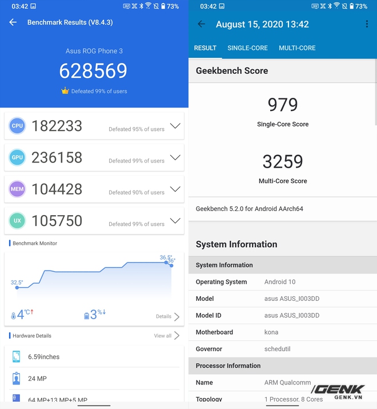377x409 pixels.
Task: Tap the August 15, 2020 13:42 title
Action: tap(262, 24)
